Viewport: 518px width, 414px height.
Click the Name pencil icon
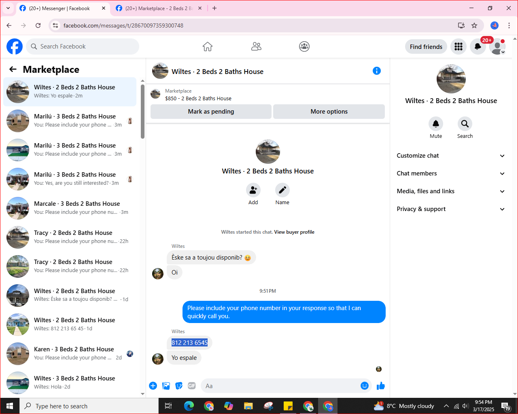pos(282,190)
